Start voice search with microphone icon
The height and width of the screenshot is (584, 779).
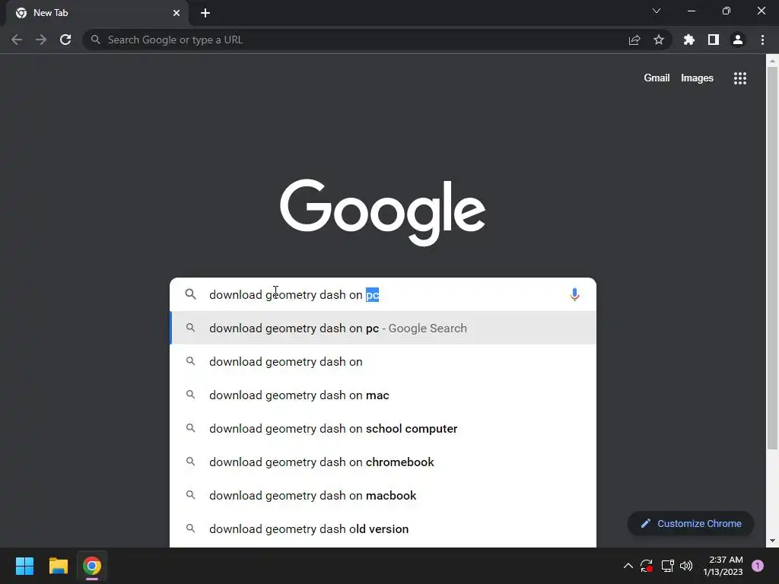coord(574,294)
